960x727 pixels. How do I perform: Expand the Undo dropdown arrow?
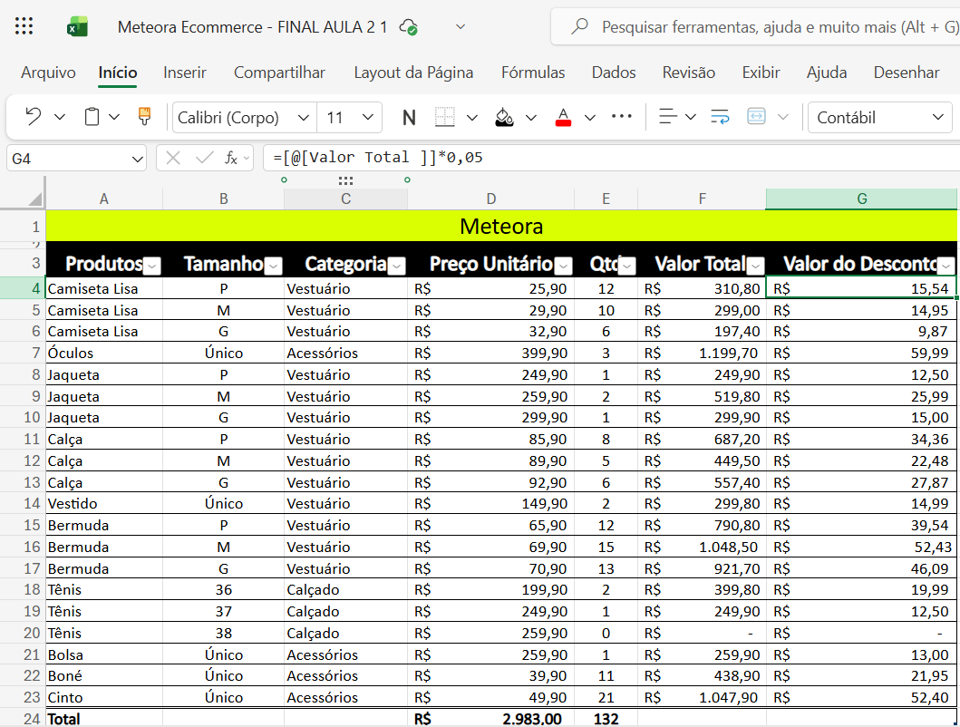[x=60, y=116]
